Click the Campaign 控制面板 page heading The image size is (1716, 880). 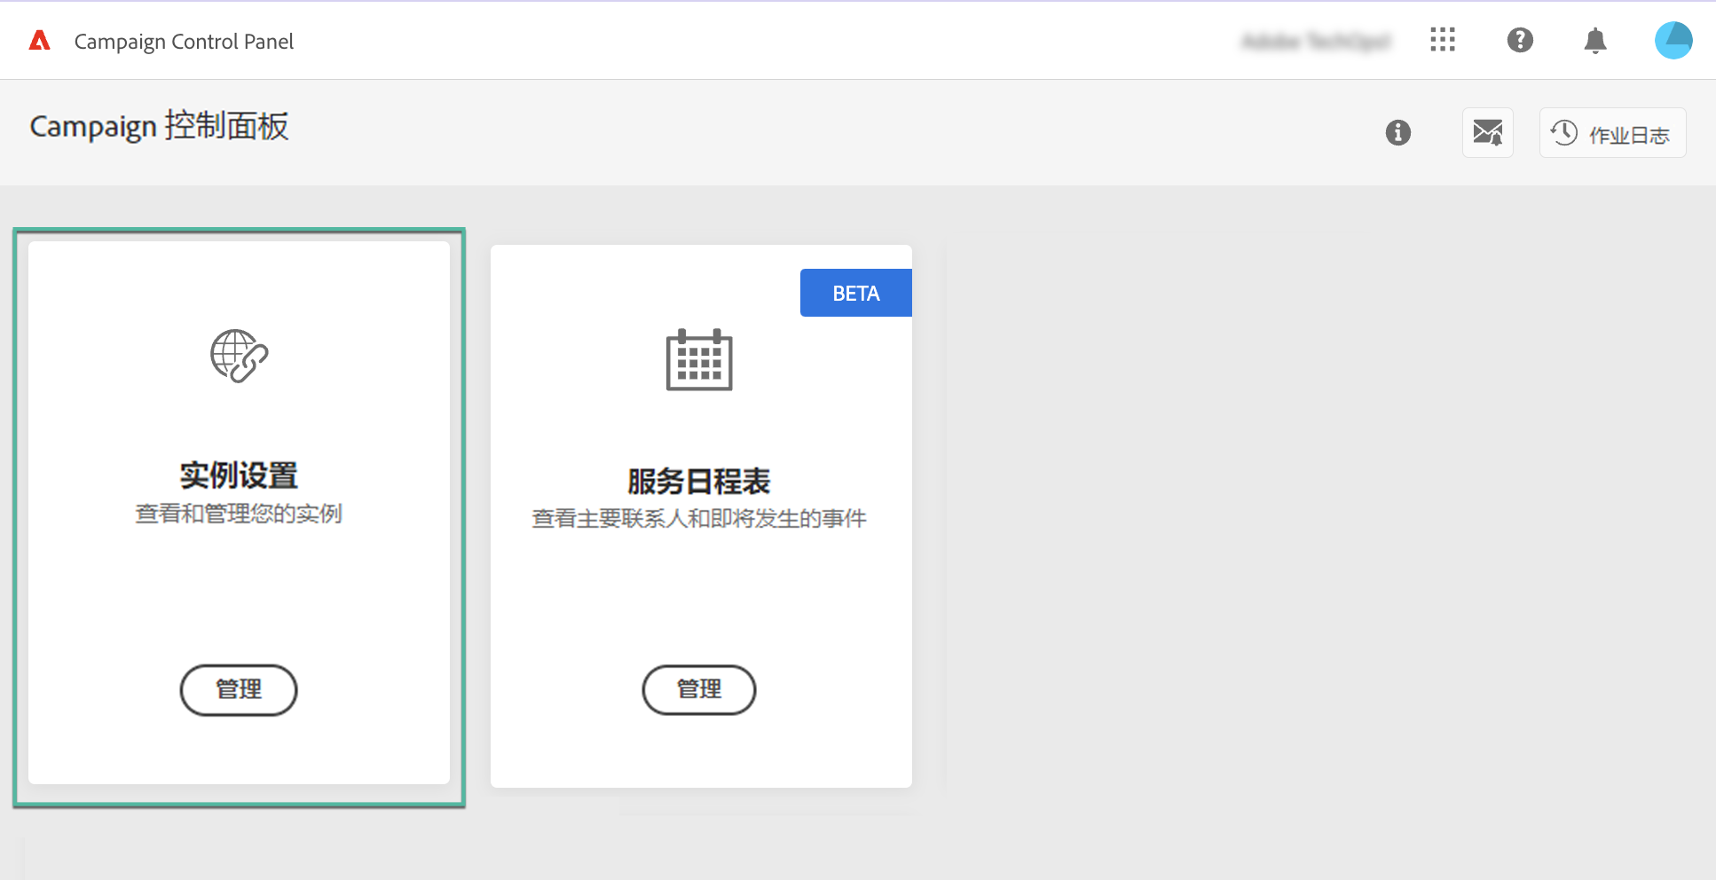click(x=160, y=126)
